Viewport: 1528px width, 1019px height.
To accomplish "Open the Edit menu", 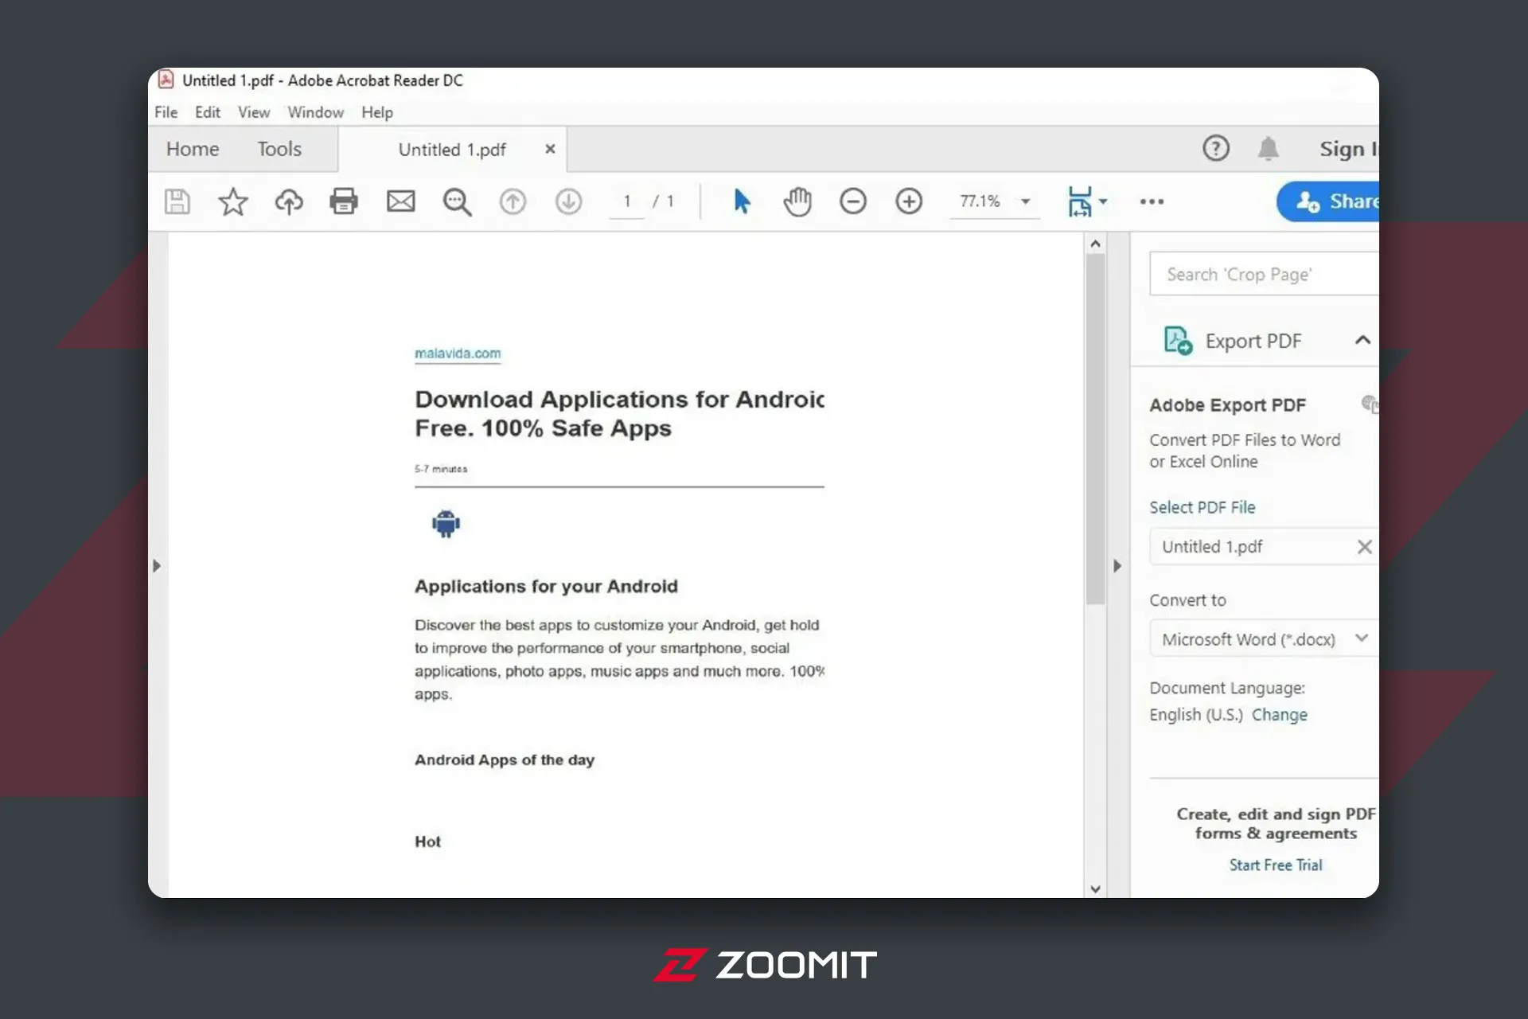I will tap(207, 112).
